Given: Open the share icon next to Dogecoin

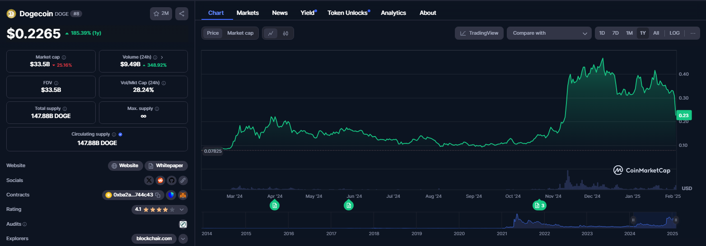Looking at the screenshot, I should click(182, 14).
